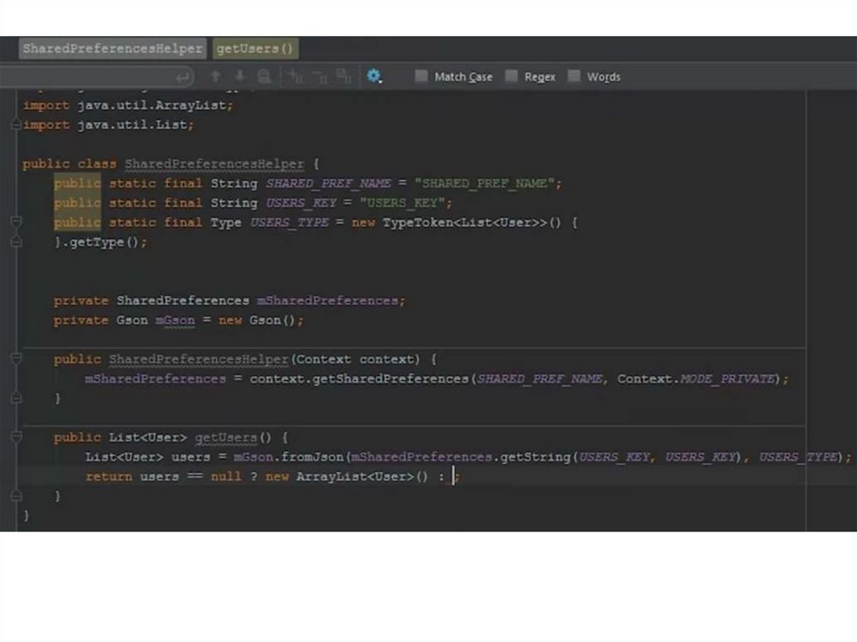Click add selection for next occurrence icon

click(x=293, y=76)
